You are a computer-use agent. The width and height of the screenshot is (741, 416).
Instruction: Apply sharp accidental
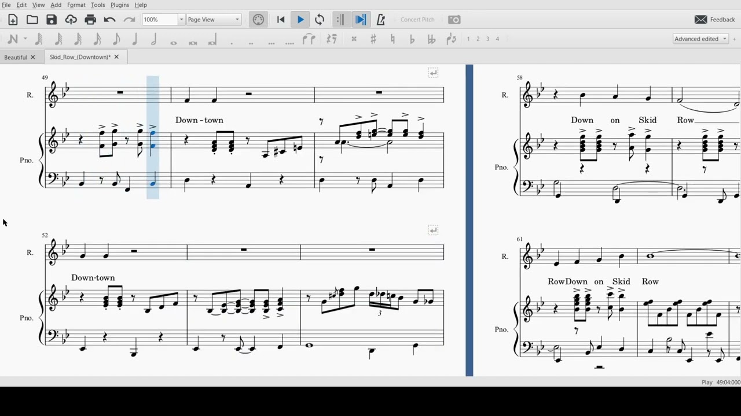(x=373, y=39)
